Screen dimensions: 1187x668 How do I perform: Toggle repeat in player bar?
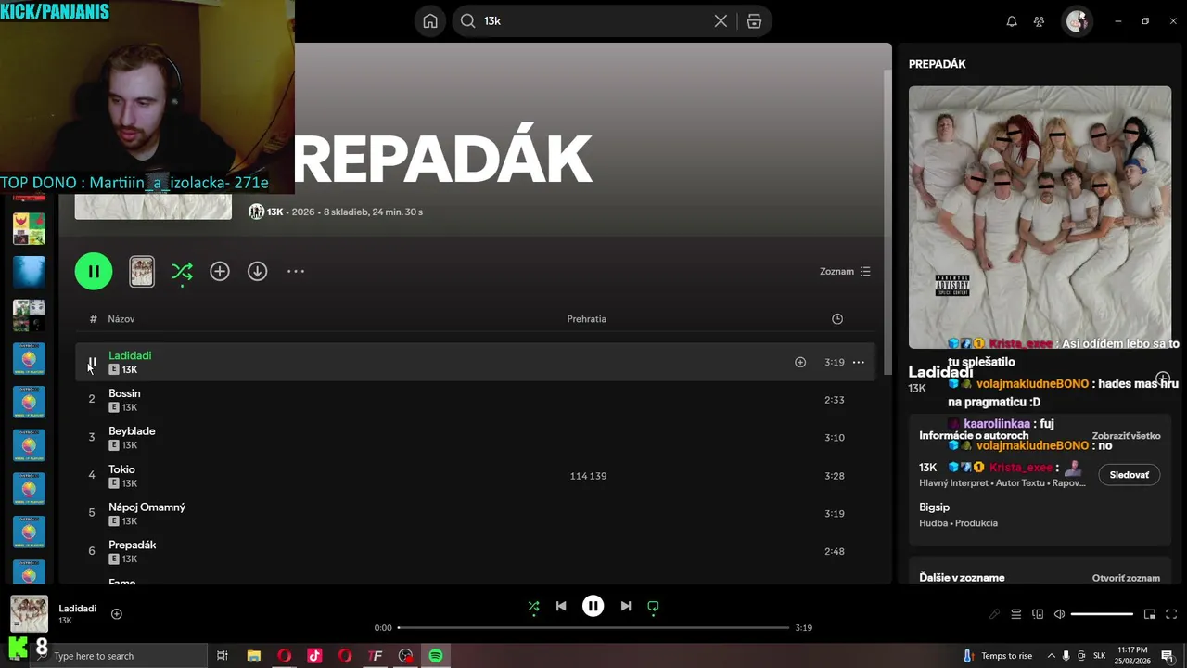[653, 607]
